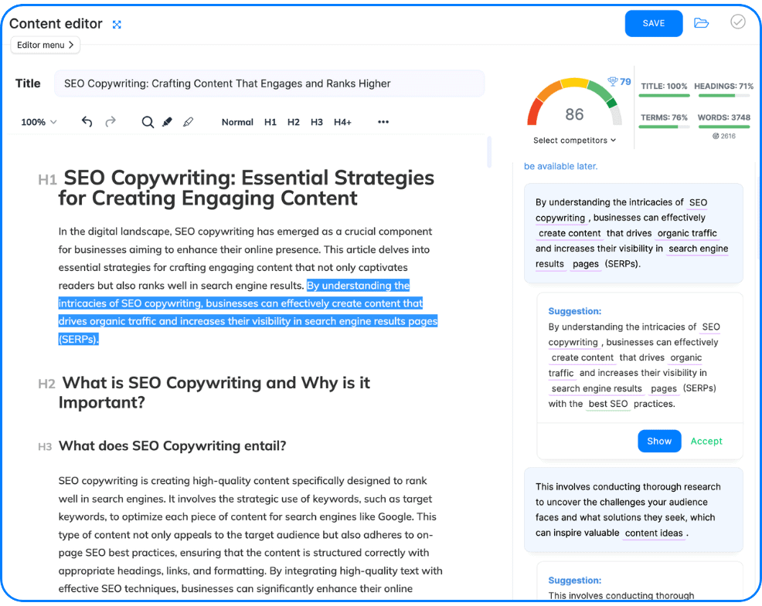The width and height of the screenshot is (762, 606).
Task: Accept the suggestion in the sidebar
Action: [x=706, y=441]
